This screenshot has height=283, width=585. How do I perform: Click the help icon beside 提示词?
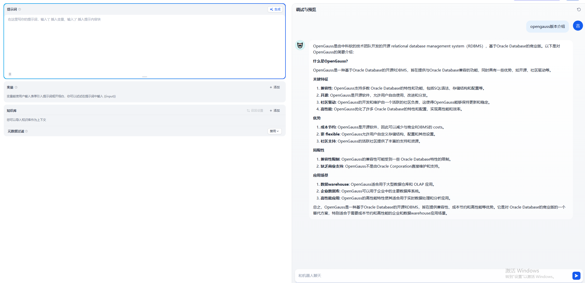click(20, 9)
